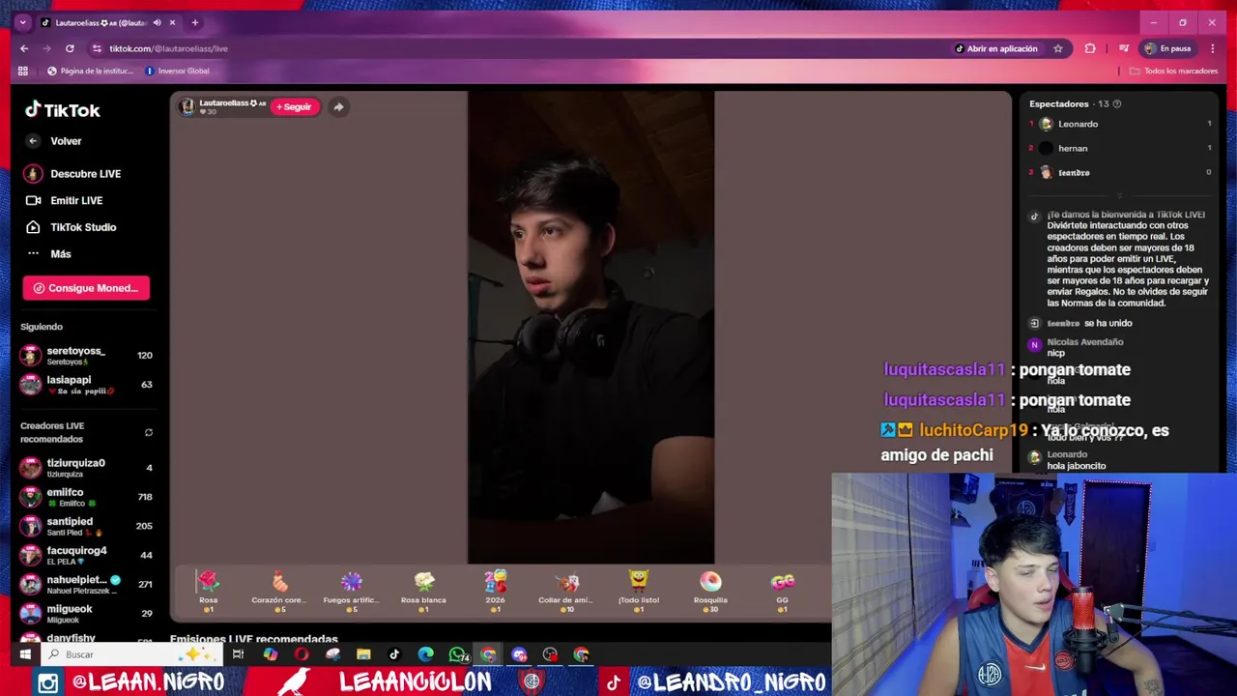
Task: Open facuquirog4 live channel
Action: [86, 555]
